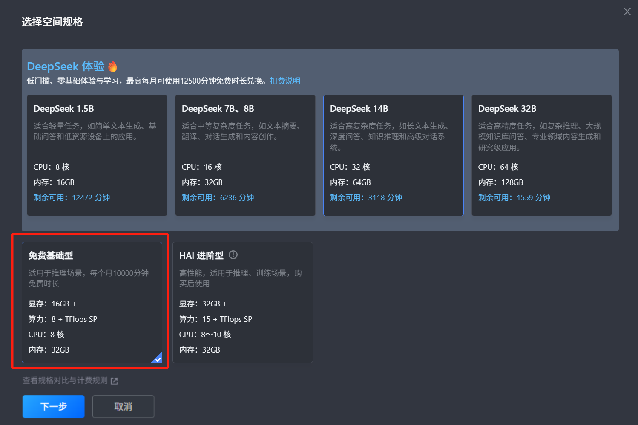Select the DeepSeek 32B card title
This screenshot has height=425, width=638.
pos(507,109)
